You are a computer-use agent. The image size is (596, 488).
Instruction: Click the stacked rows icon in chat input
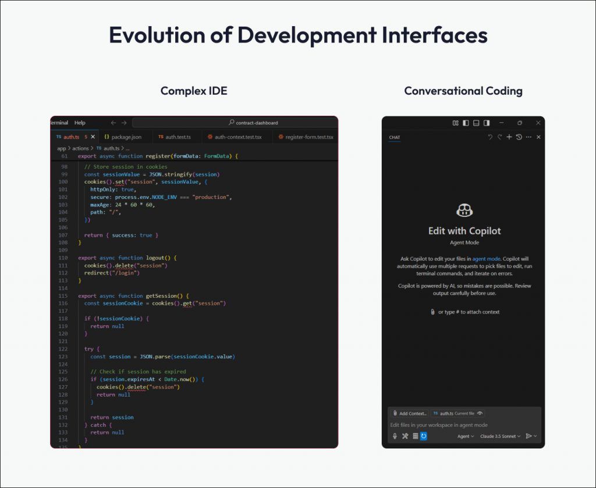tap(416, 436)
